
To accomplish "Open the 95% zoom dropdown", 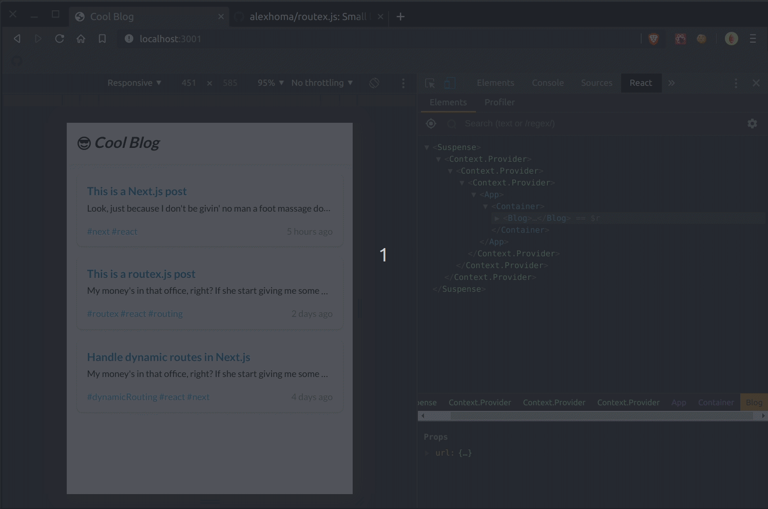I will [x=271, y=83].
